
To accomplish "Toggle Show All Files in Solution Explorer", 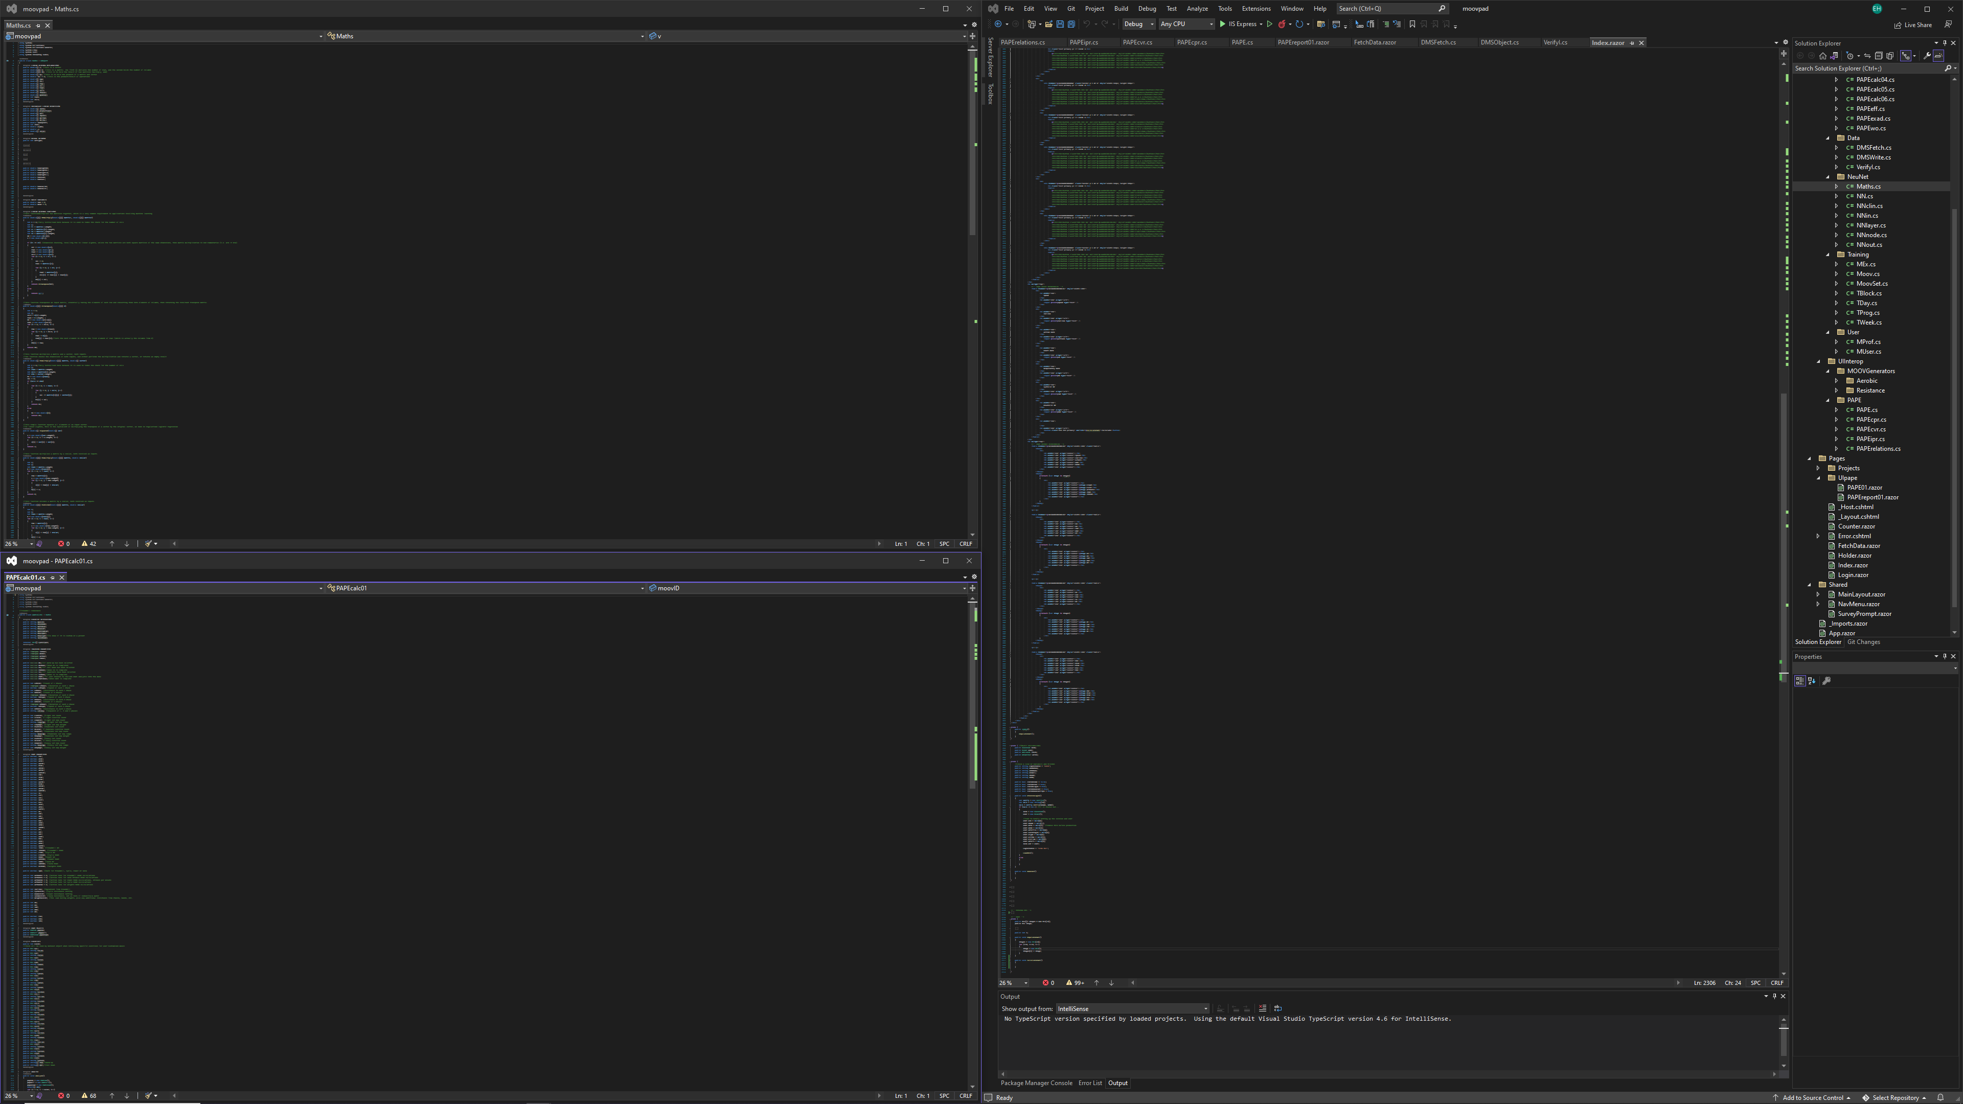I will (x=1890, y=56).
